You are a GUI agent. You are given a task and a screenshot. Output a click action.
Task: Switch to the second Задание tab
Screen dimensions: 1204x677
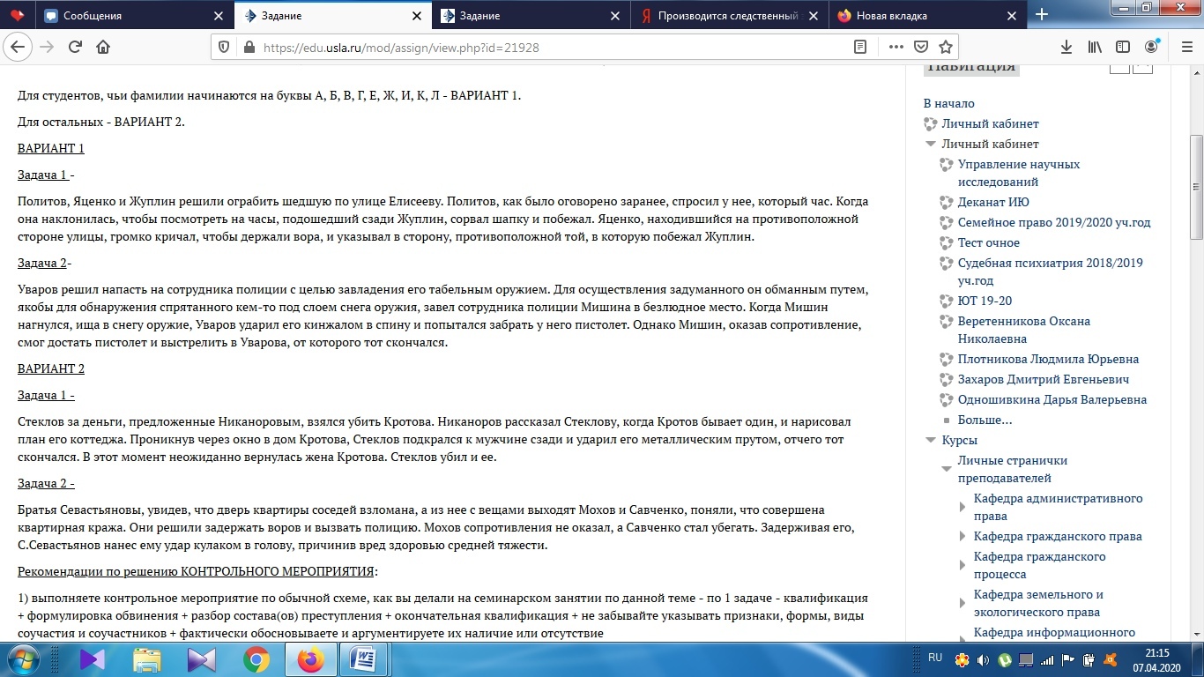(x=531, y=15)
